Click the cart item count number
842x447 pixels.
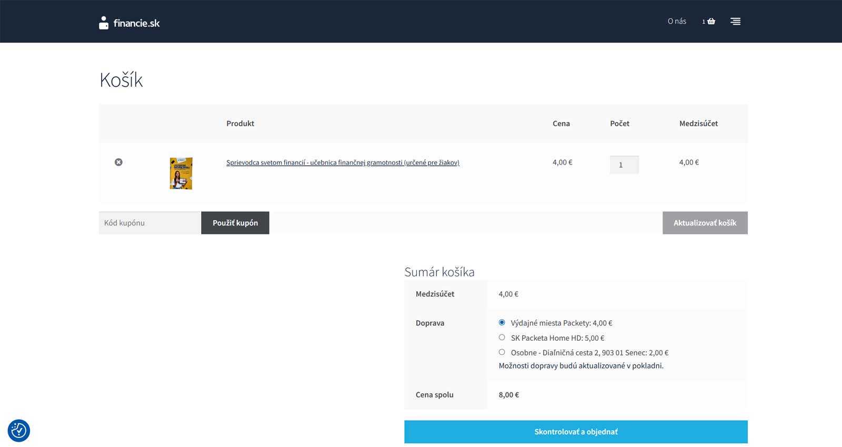[704, 22]
